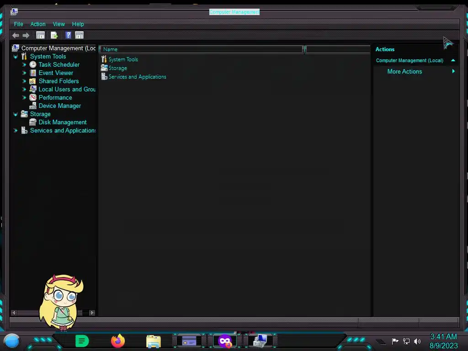Click the Computer Management title bar icon
Screen dimensions: 468x351
14,11
